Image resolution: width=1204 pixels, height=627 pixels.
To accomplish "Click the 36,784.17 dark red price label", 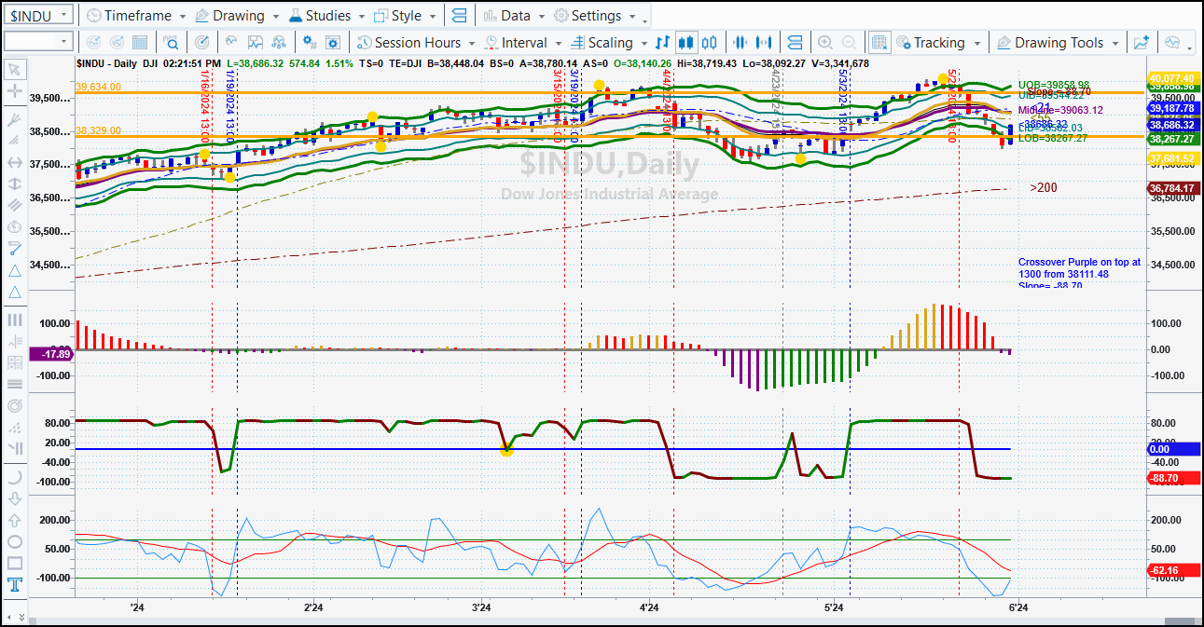I will click(1172, 188).
